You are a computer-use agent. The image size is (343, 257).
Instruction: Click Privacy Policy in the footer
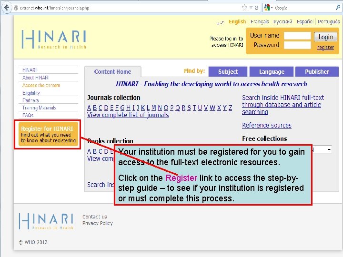click(x=98, y=223)
